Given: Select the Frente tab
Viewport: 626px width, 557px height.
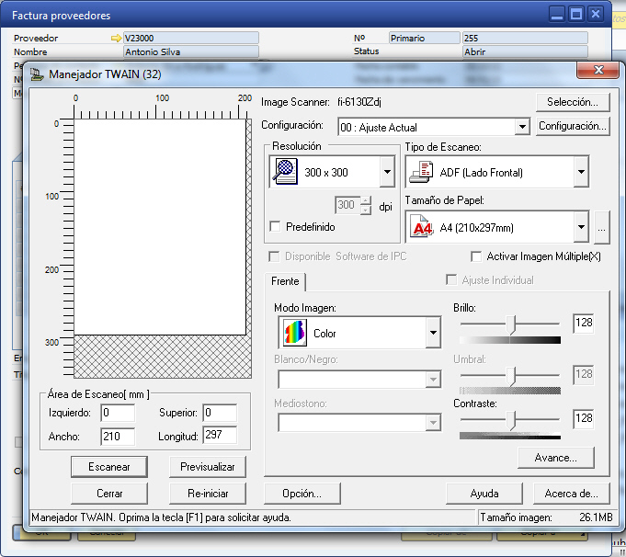Looking at the screenshot, I should (285, 280).
